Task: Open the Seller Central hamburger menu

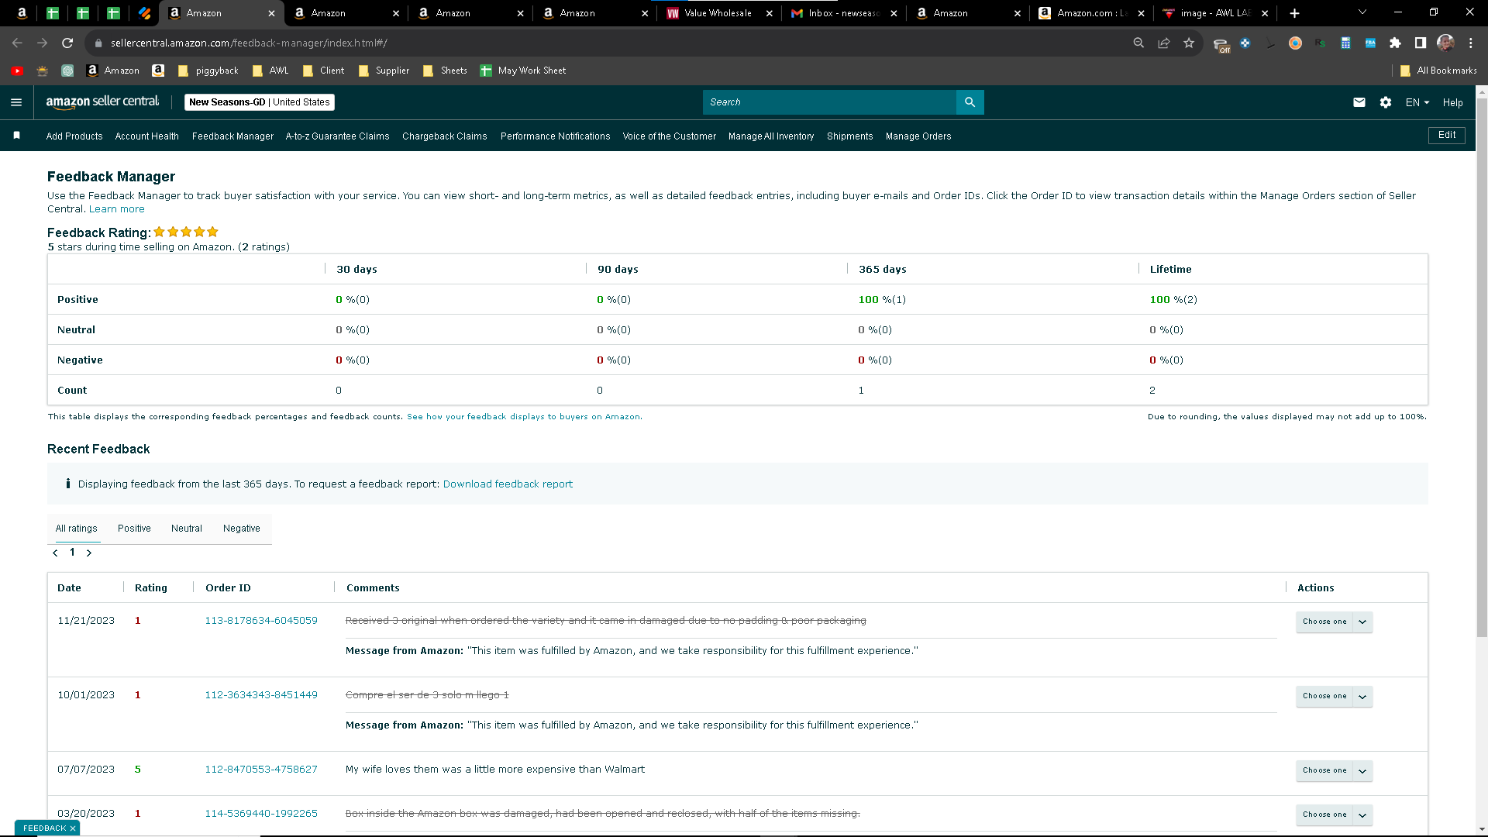Action: pos(16,102)
